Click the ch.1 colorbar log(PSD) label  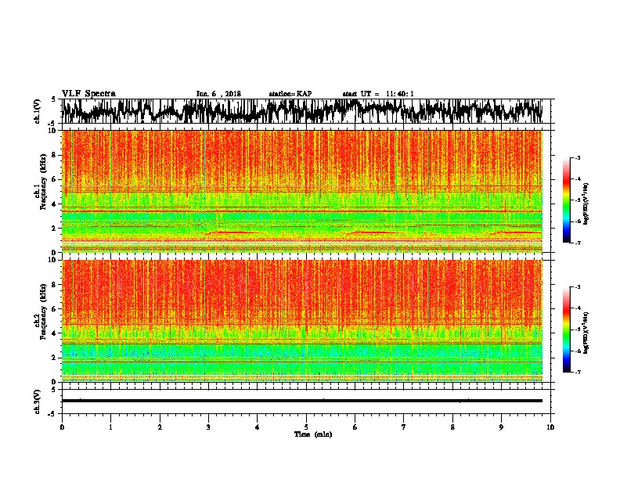(x=586, y=203)
